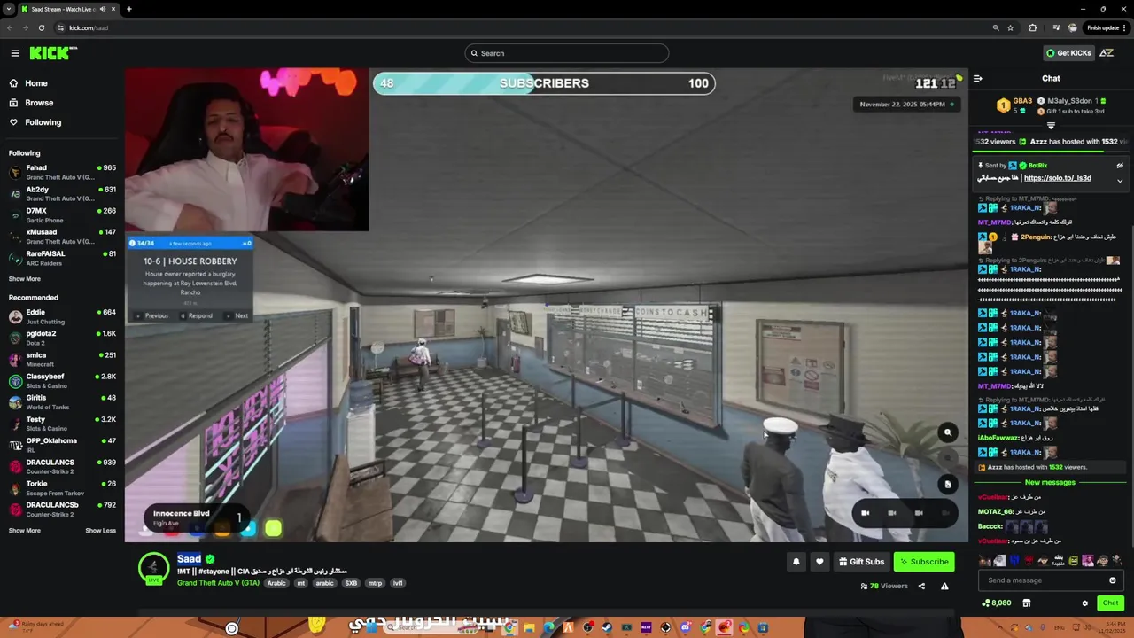The width and height of the screenshot is (1134, 638).
Task: Share the stream via share icon
Action: coord(921,586)
